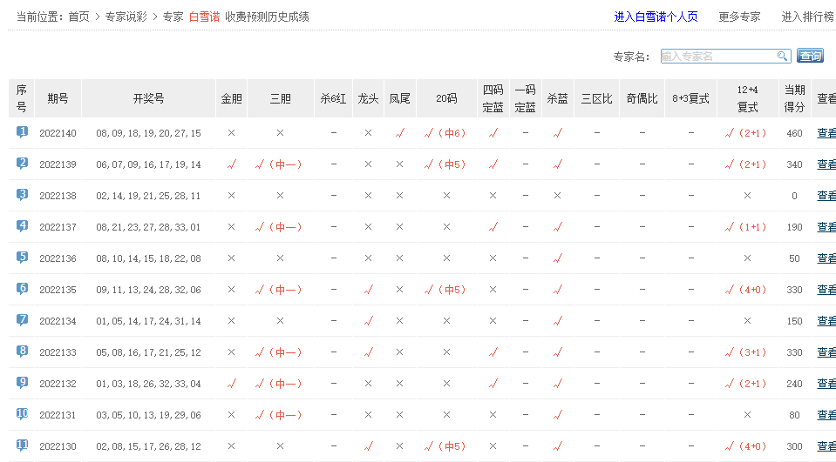Click the number 9 row badge
Screen dimensions: 836x462
[x=22, y=383]
